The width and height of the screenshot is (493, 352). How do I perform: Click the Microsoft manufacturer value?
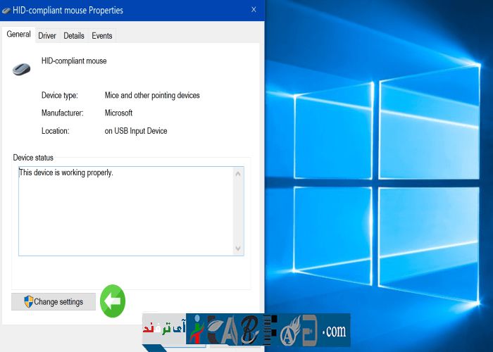tap(118, 113)
